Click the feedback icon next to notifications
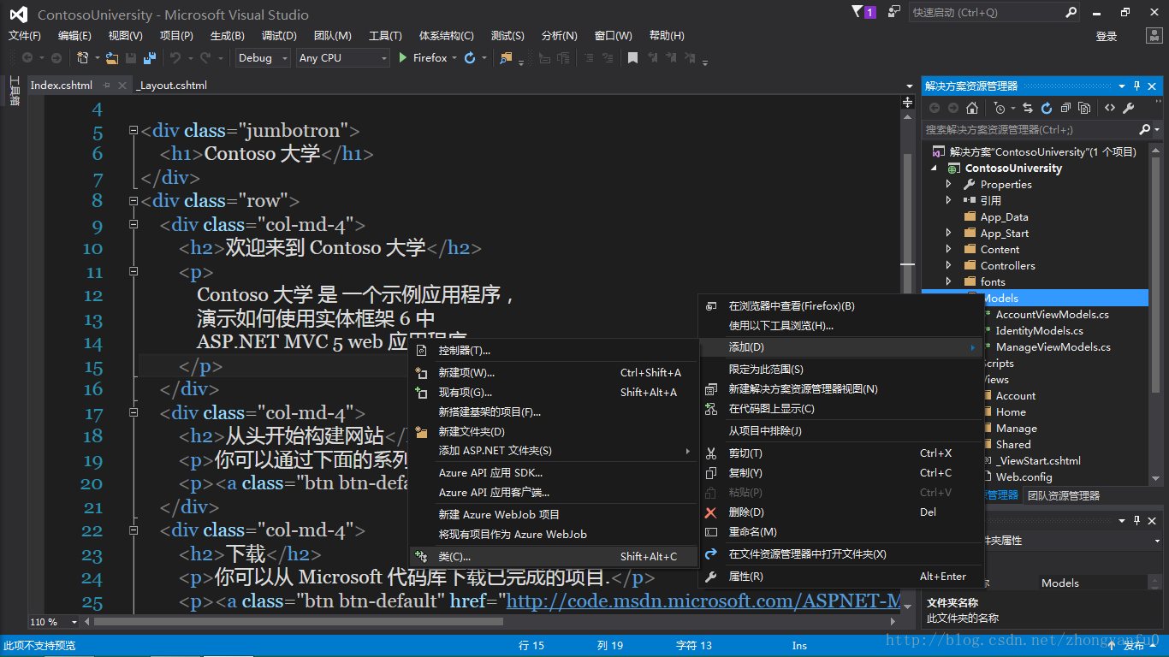 894,12
